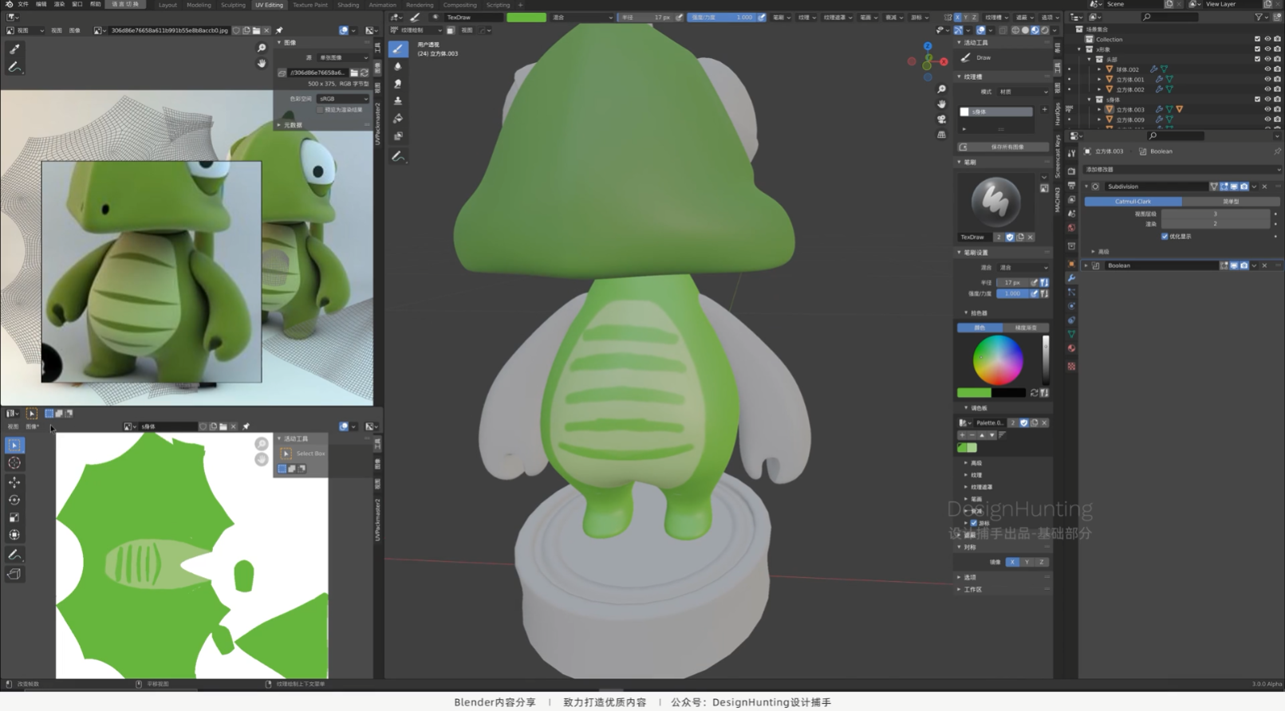This screenshot has width=1285, height=711.
Task: Click the green color swatch in viewport header
Action: [x=526, y=17]
